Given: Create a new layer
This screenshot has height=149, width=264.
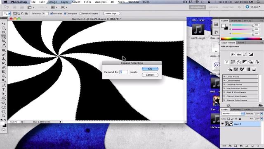Looking at the screenshot, I should coord(252,146).
